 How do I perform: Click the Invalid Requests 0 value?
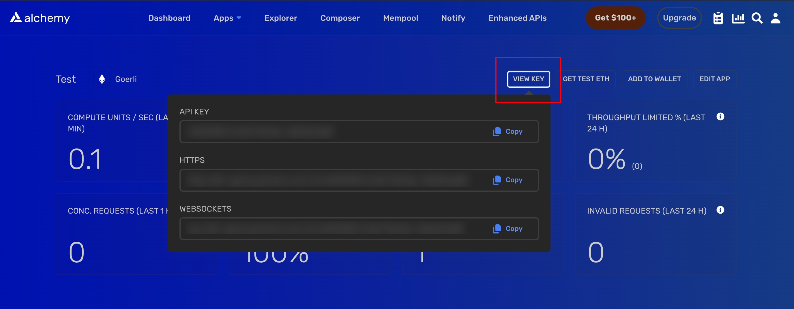[595, 252]
